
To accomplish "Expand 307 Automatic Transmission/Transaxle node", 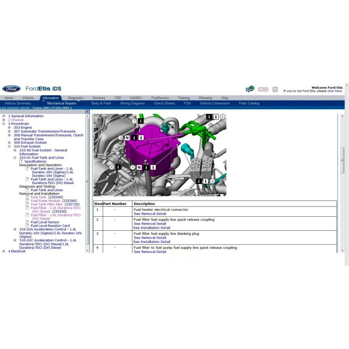I will (9, 131).
